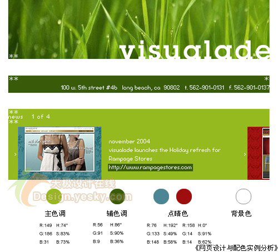The height and width of the screenshot is (252, 278).
Task: Click double asterisk below news label
Action: (x=13, y=122)
